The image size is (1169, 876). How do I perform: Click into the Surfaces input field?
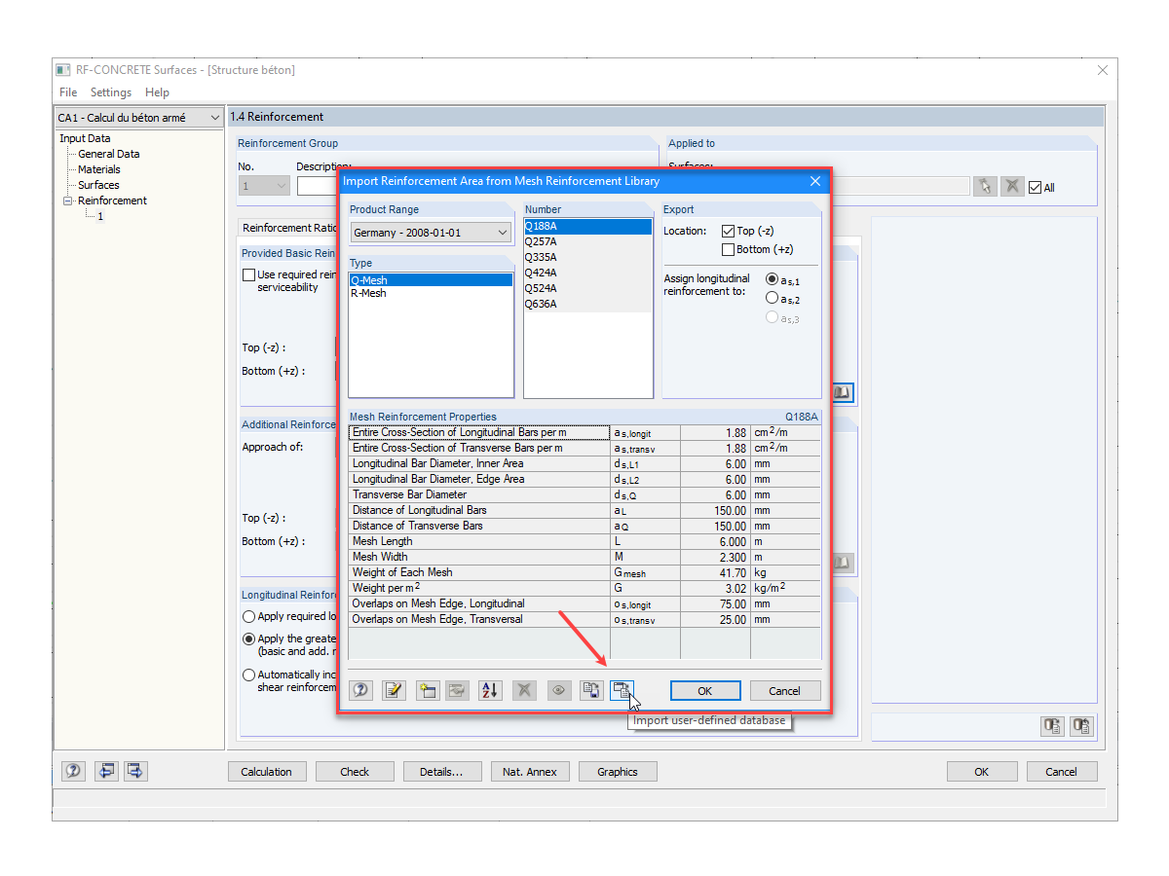[x=901, y=186]
